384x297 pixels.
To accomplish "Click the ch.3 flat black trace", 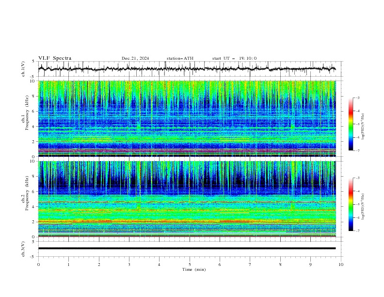I will click(187, 248).
